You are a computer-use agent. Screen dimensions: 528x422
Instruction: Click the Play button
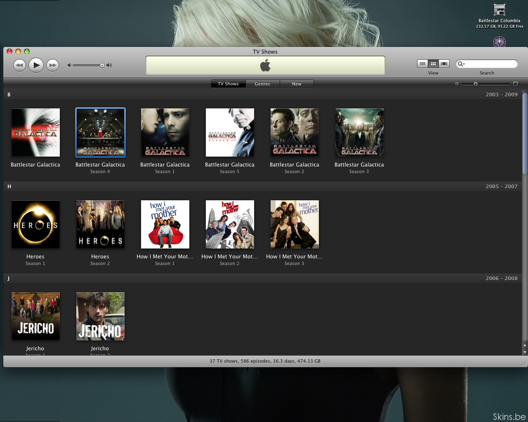click(x=36, y=65)
